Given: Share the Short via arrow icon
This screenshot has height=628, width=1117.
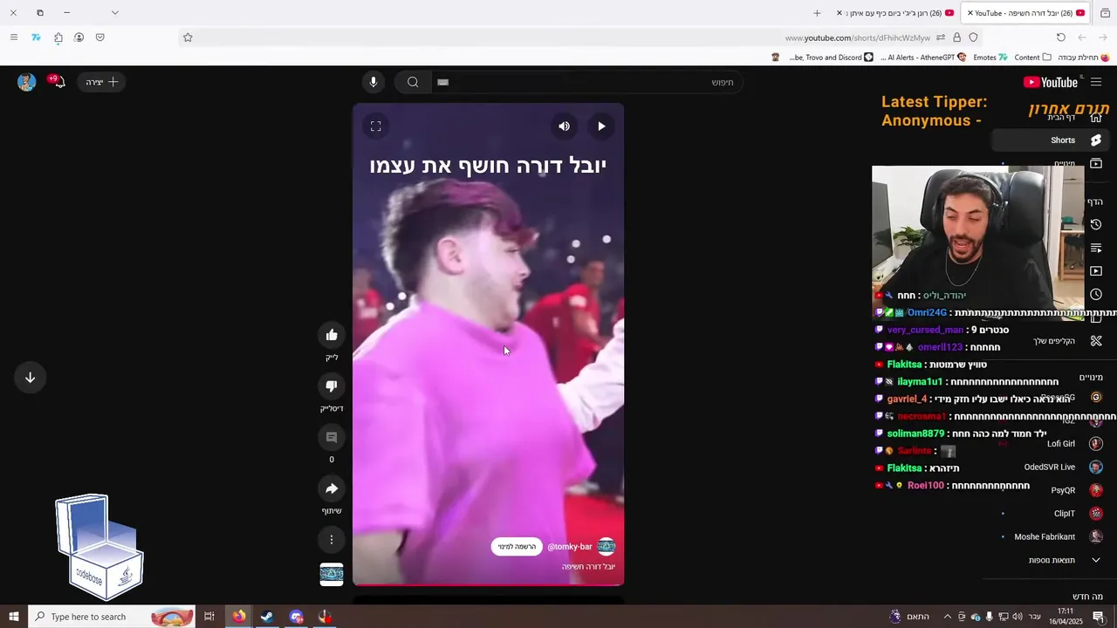Looking at the screenshot, I should [332, 488].
